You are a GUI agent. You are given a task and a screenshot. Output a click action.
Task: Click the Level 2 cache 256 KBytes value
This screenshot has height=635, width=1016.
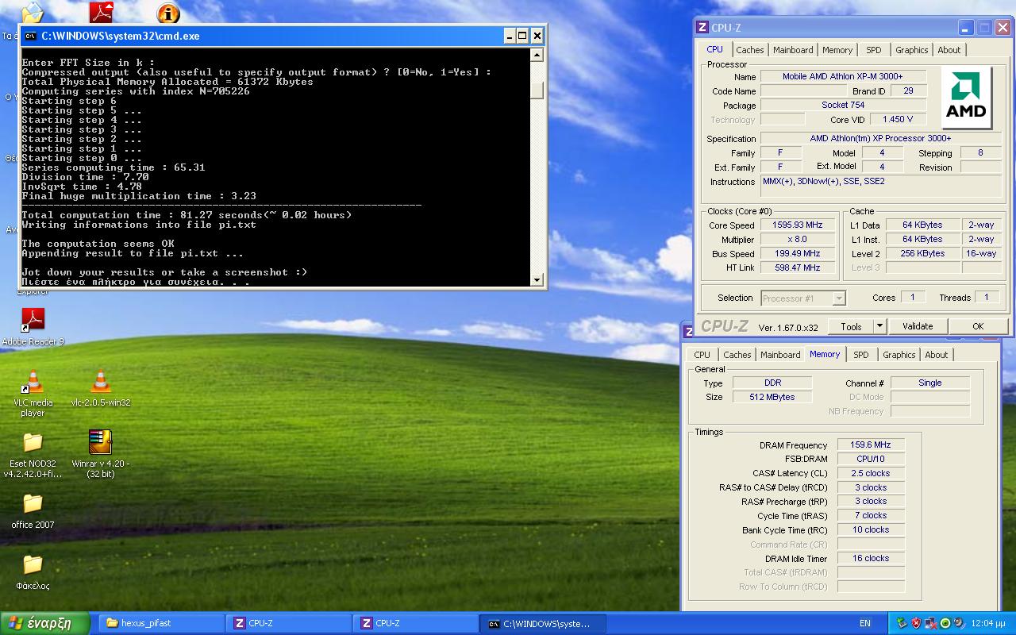[x=922, y=254]
